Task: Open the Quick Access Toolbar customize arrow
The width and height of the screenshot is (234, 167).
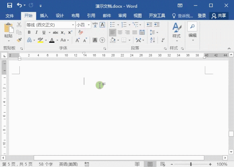Action: [x=41, y=6]
